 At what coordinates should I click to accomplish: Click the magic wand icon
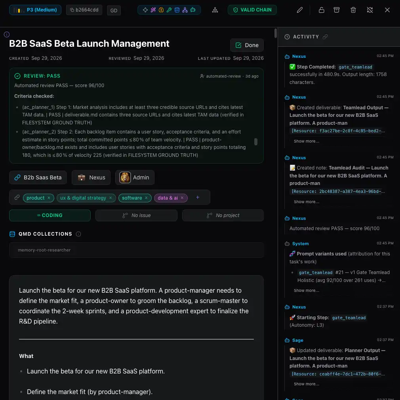(153, 10)
